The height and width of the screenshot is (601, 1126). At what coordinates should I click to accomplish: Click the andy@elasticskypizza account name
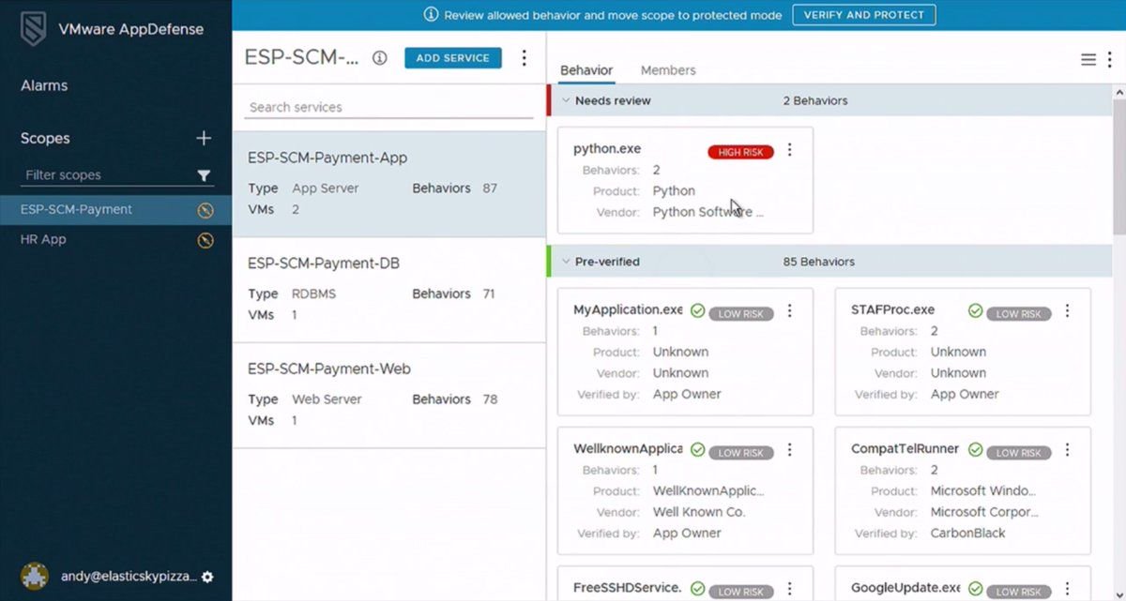click(128, 577)
